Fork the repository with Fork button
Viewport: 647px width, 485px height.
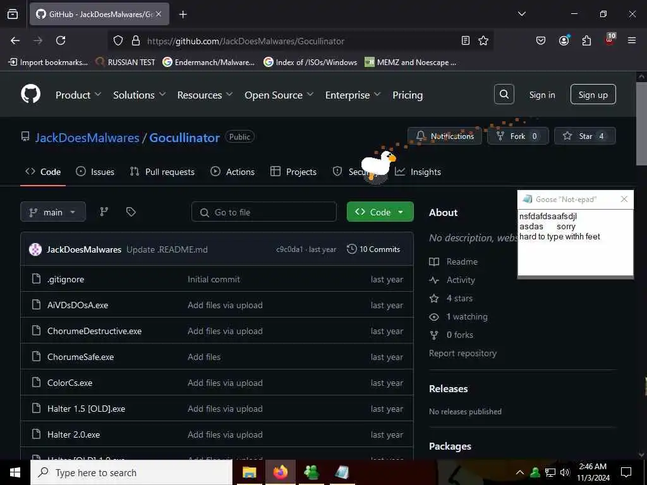[x=518, y=136]
